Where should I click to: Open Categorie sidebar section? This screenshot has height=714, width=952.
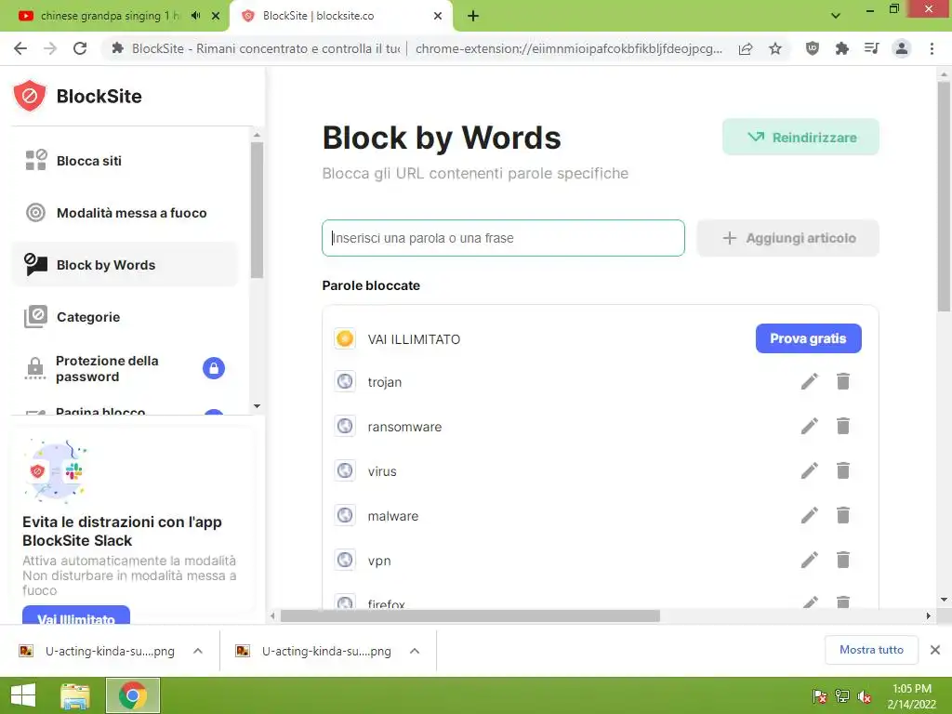[x=125, y=317]
